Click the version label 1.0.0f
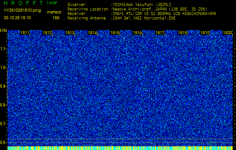This screenshot has height=150, width=236. click(x=52, y=3)
